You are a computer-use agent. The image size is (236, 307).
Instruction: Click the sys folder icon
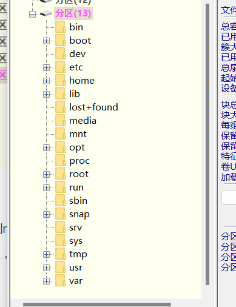click(x=61, y=240)
